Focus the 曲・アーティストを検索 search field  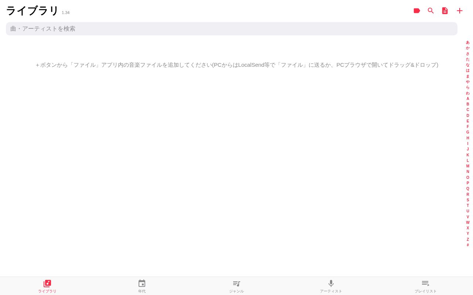pos(232,29)
